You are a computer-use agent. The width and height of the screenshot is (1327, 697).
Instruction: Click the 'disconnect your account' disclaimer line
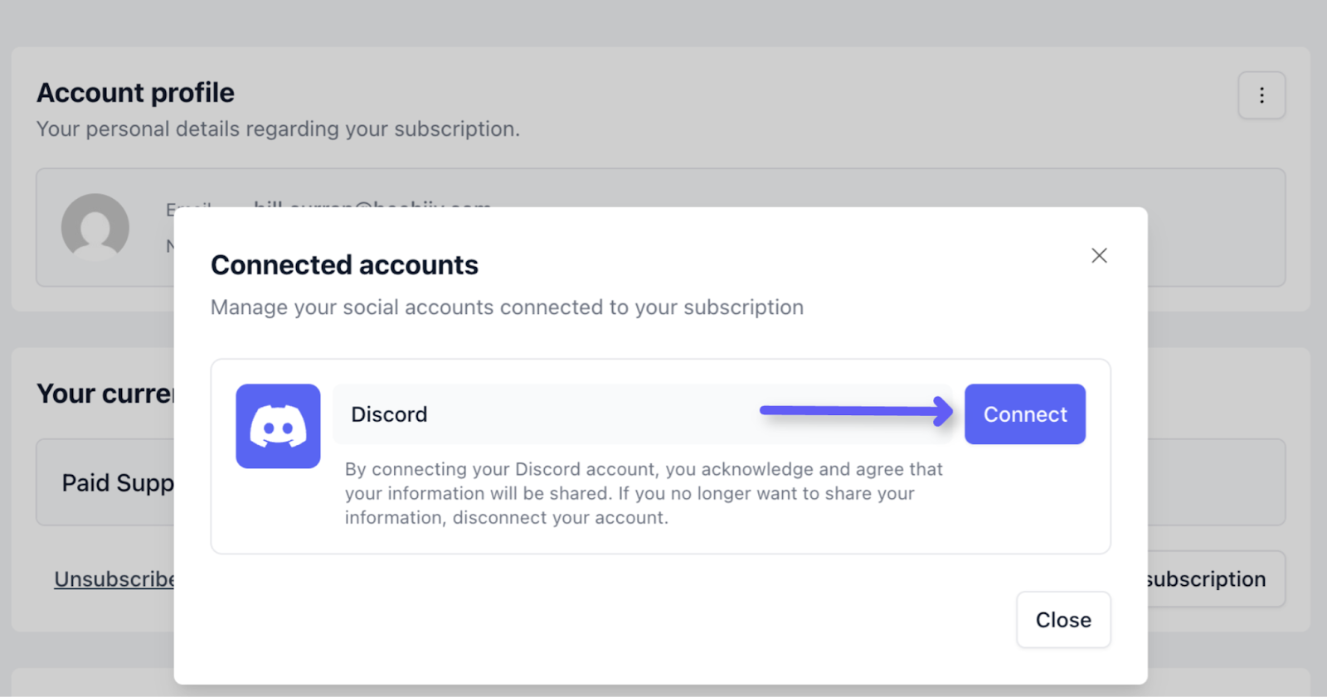506,518
